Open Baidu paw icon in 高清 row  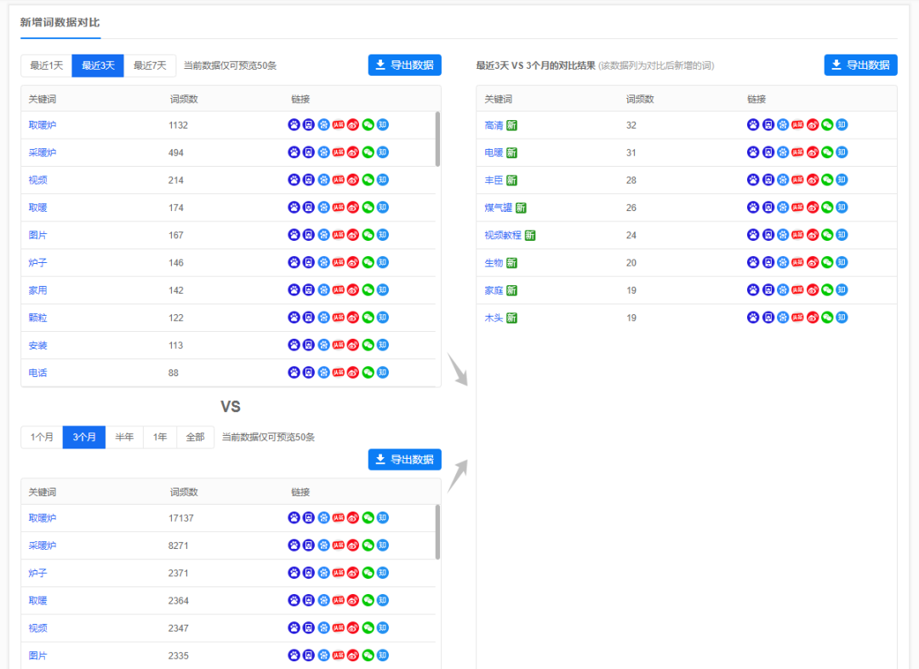point(753,125)
